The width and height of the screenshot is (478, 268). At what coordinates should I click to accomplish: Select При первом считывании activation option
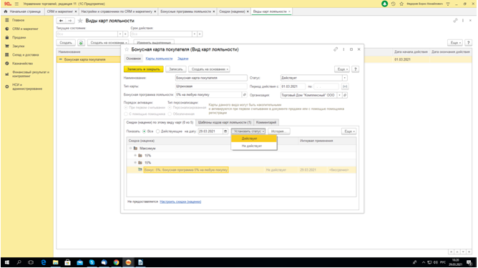coord(126,108)
